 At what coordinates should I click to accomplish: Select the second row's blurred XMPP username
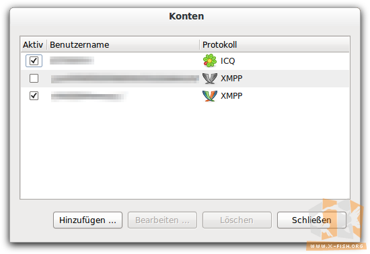[x=125, y=79]
